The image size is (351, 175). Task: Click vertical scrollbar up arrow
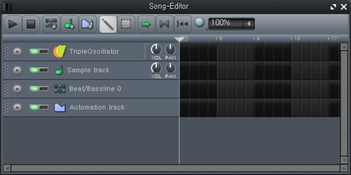(344, 47)
